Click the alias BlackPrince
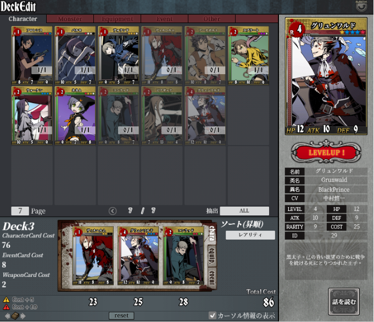The width and height of the screenshot is (374, 322). click(334, 190)
